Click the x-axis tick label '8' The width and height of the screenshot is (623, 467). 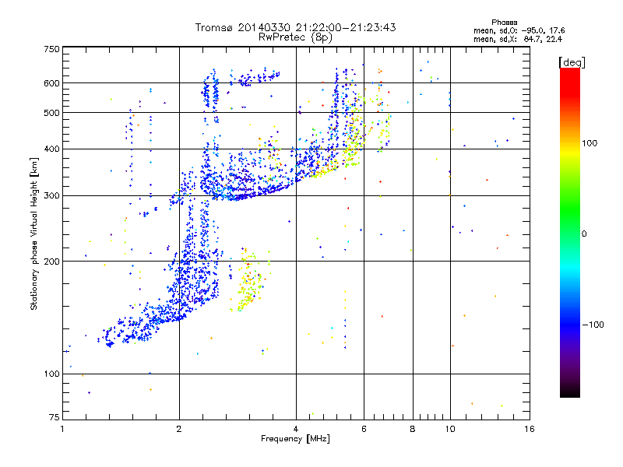(413, 429)
